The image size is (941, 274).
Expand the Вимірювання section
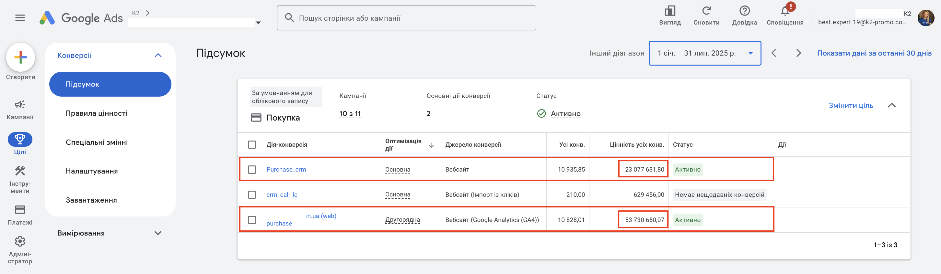click(158, 233)
